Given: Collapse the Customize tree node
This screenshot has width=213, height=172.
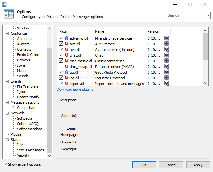Looking at the screenshot, I should (x=7, y=33).
